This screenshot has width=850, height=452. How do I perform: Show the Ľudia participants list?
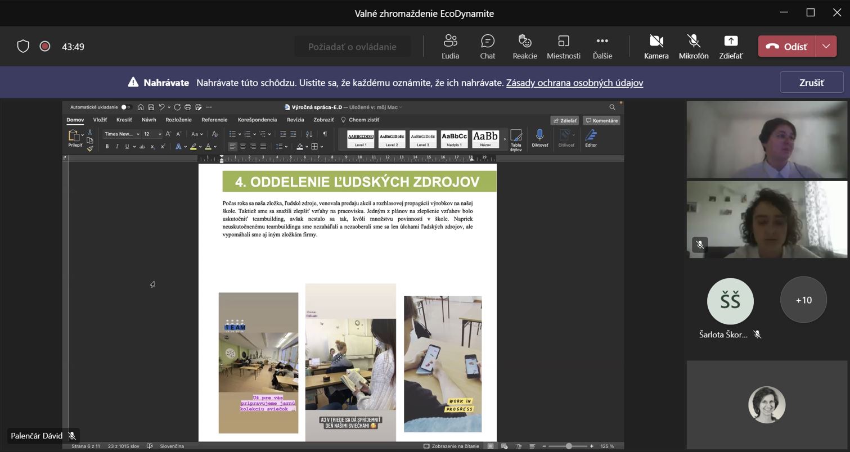[x=450, y=47]
